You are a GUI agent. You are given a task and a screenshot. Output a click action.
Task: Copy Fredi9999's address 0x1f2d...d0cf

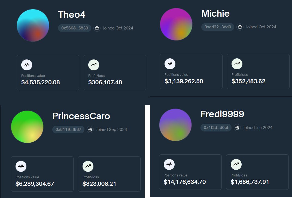pos(216,128)
